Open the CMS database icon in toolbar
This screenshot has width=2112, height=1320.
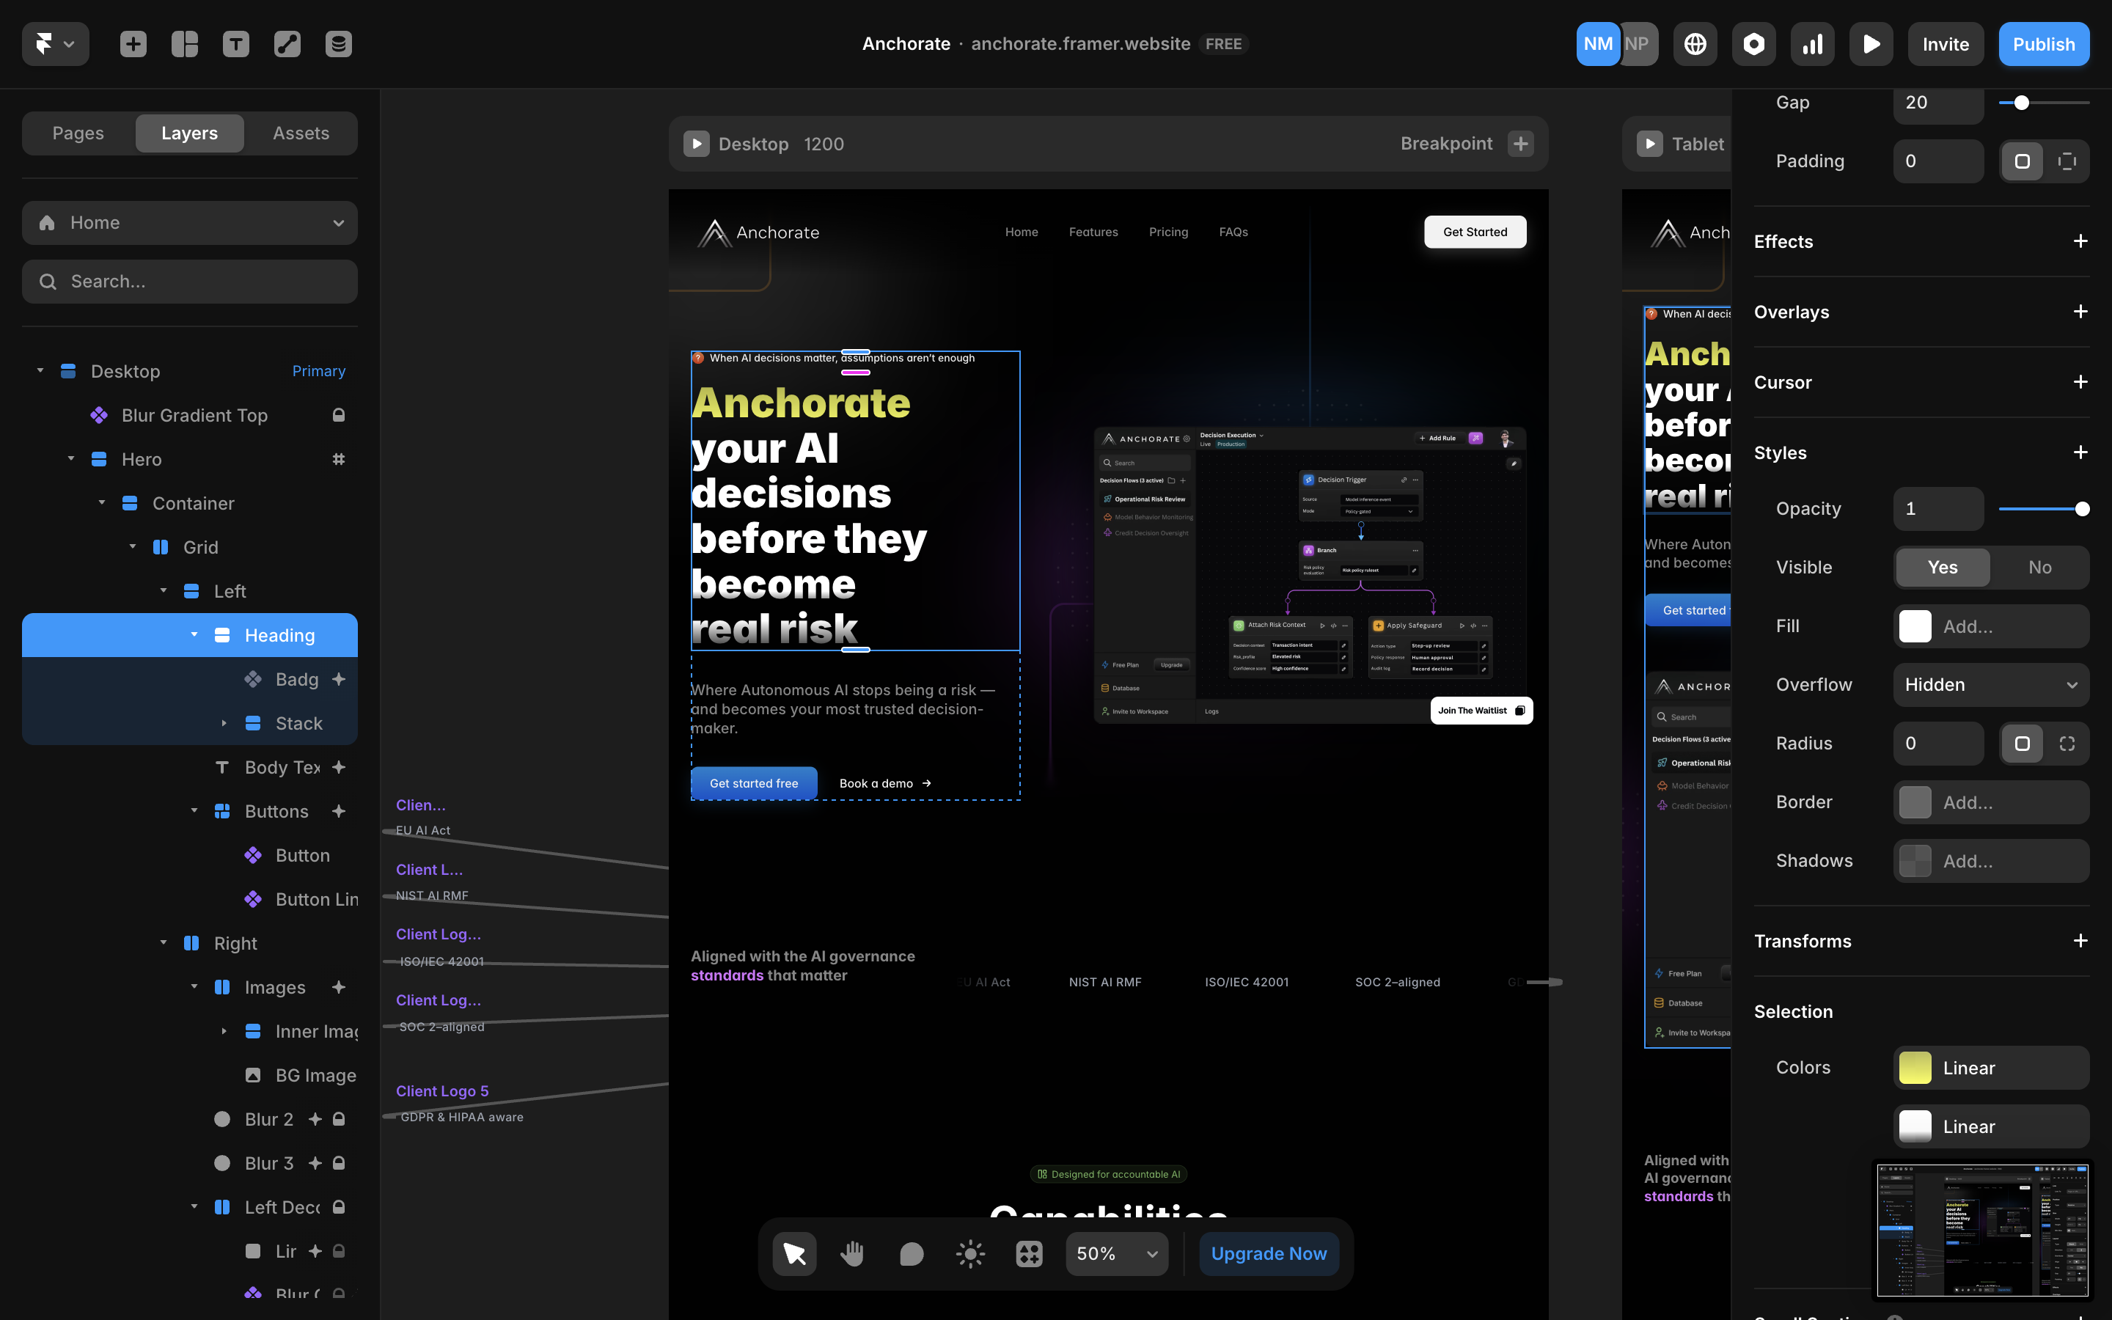[339, 44]
